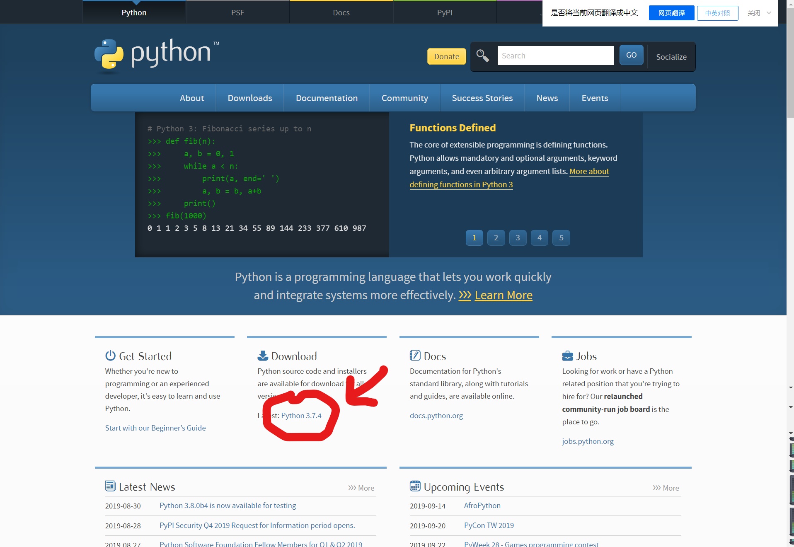
Task: Click the Functions Defined heading
Action: tap(453, 128)
